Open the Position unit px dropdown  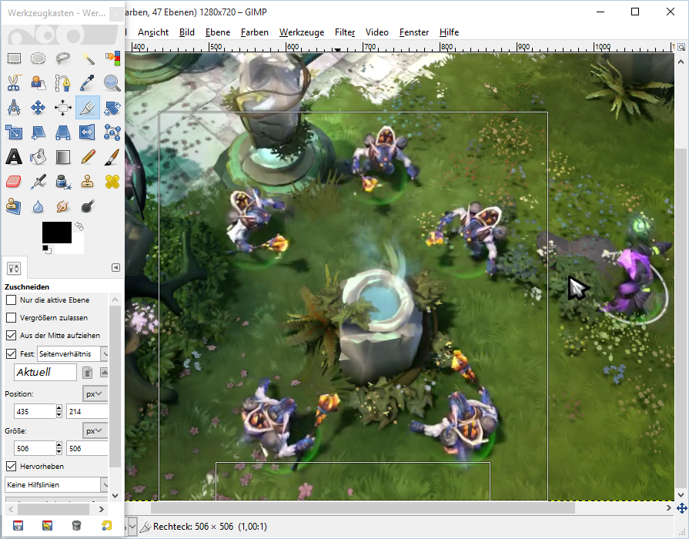(95, 394)
